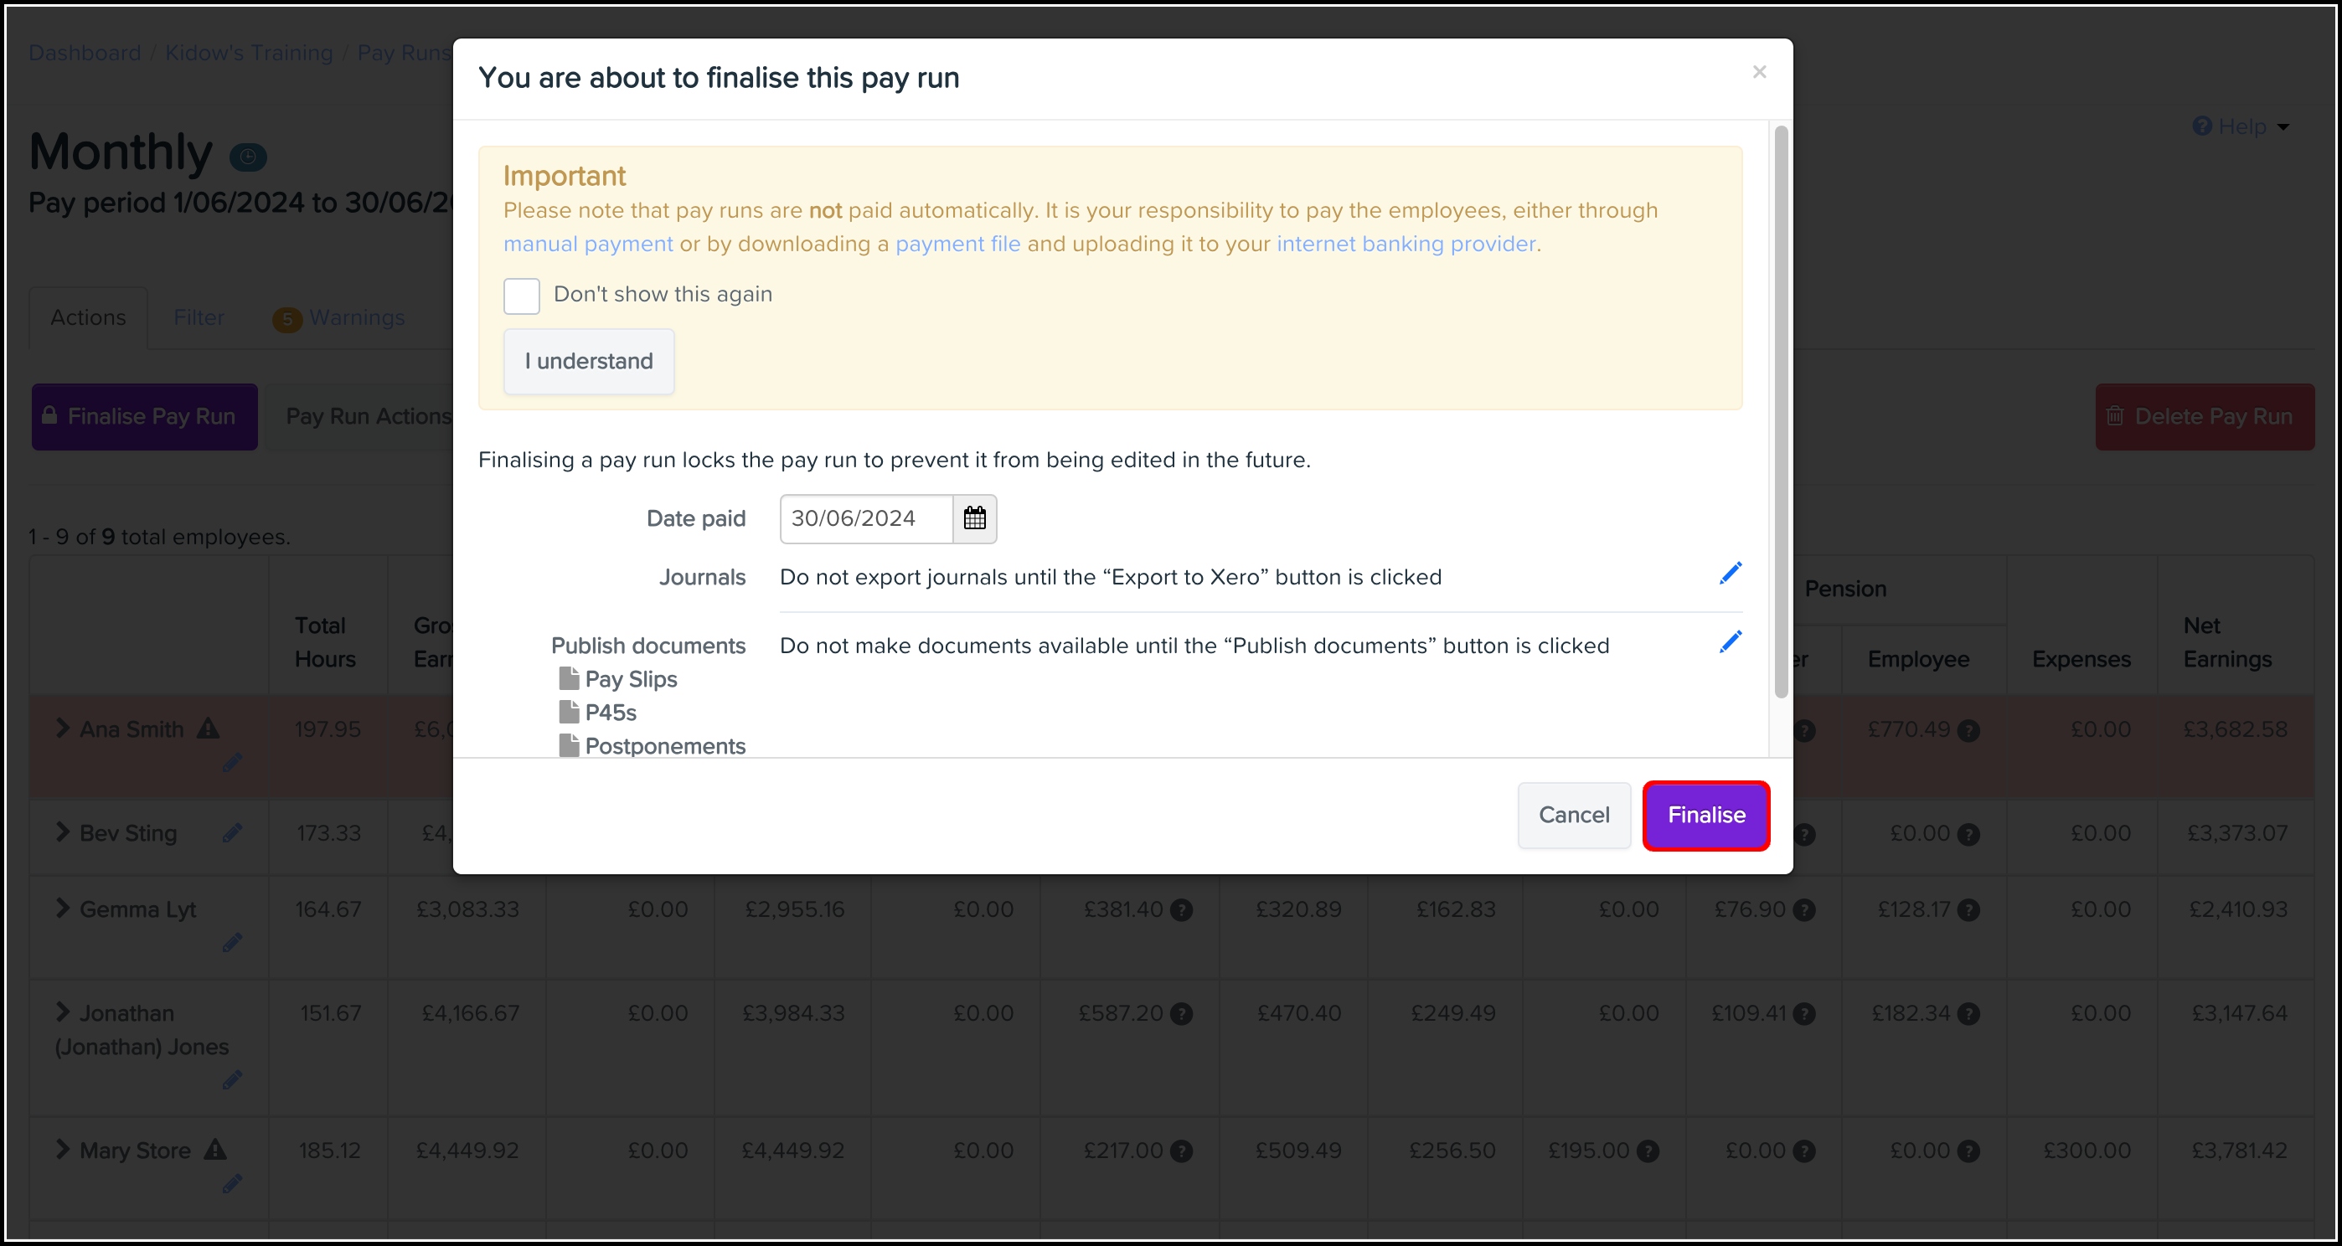Edit Gemma Lyt's row with the pencil
Screen dimensions: 2342x1246
coord(232,944)
